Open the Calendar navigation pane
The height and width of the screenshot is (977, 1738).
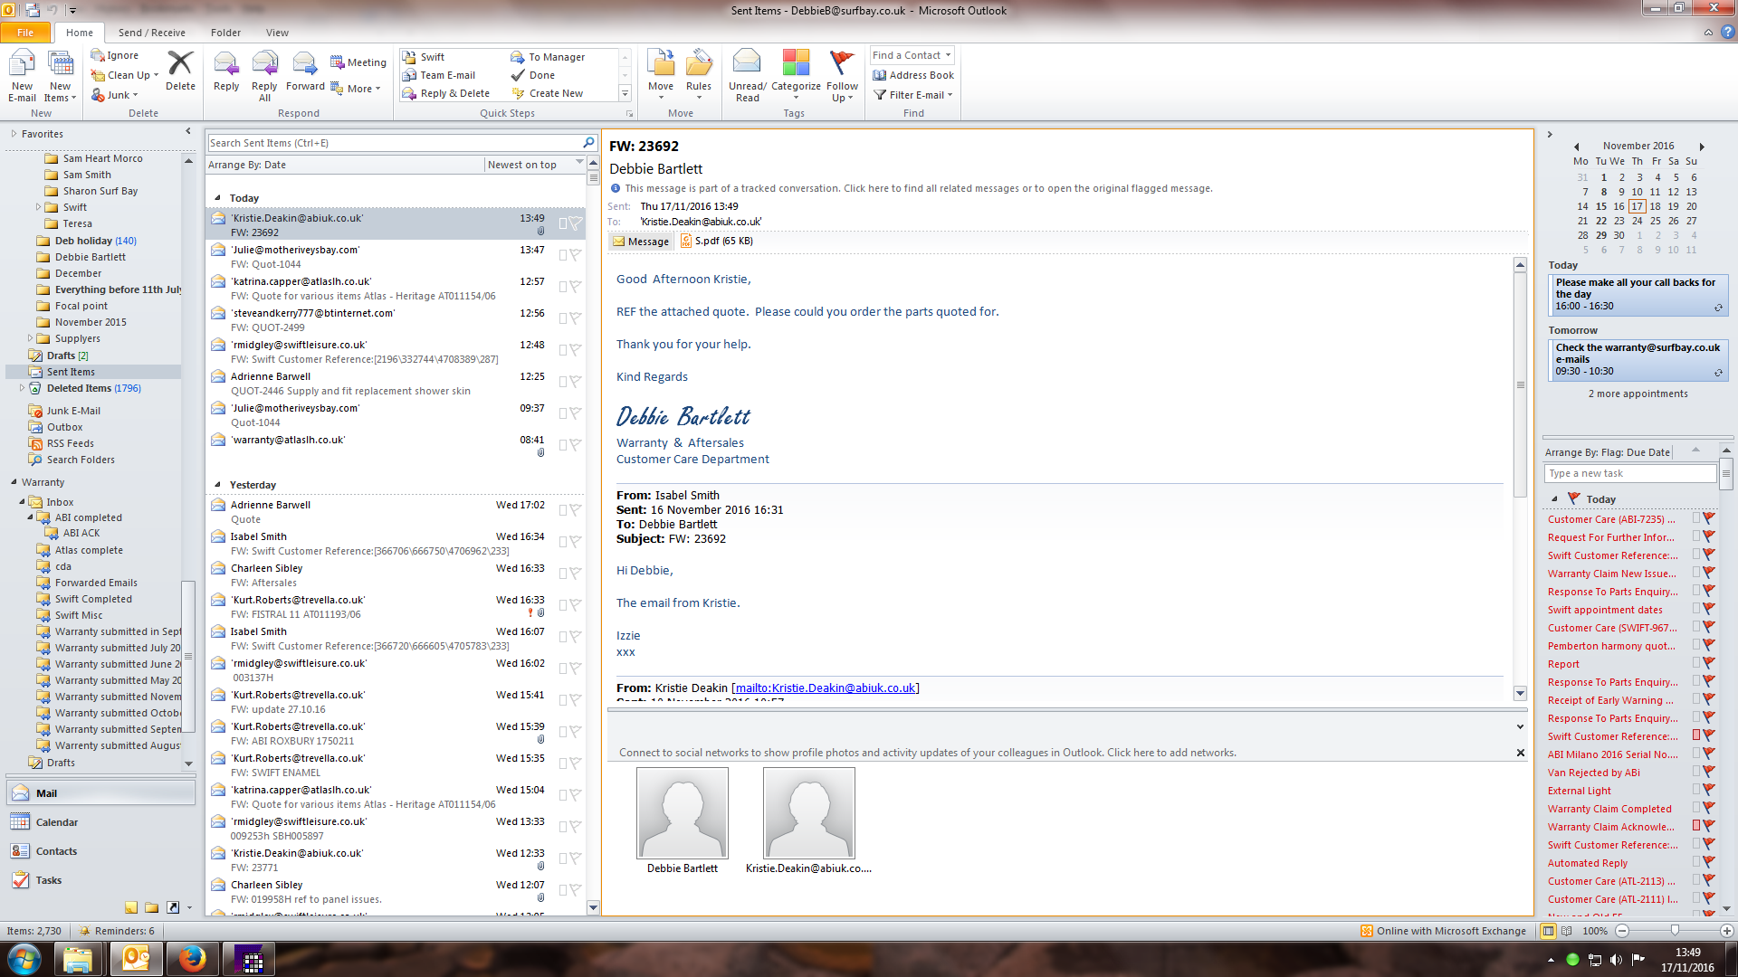point(56,822)
